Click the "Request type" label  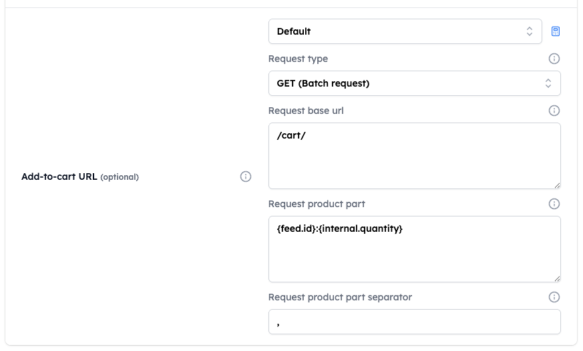[298, 59]
